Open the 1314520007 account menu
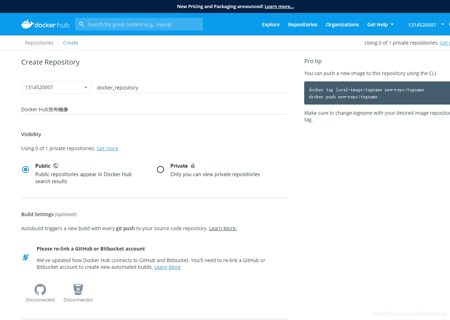The height and width of the screenshot is (320, 450). point(425,25)
